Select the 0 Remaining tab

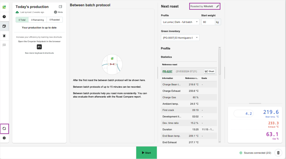[37, 20]
